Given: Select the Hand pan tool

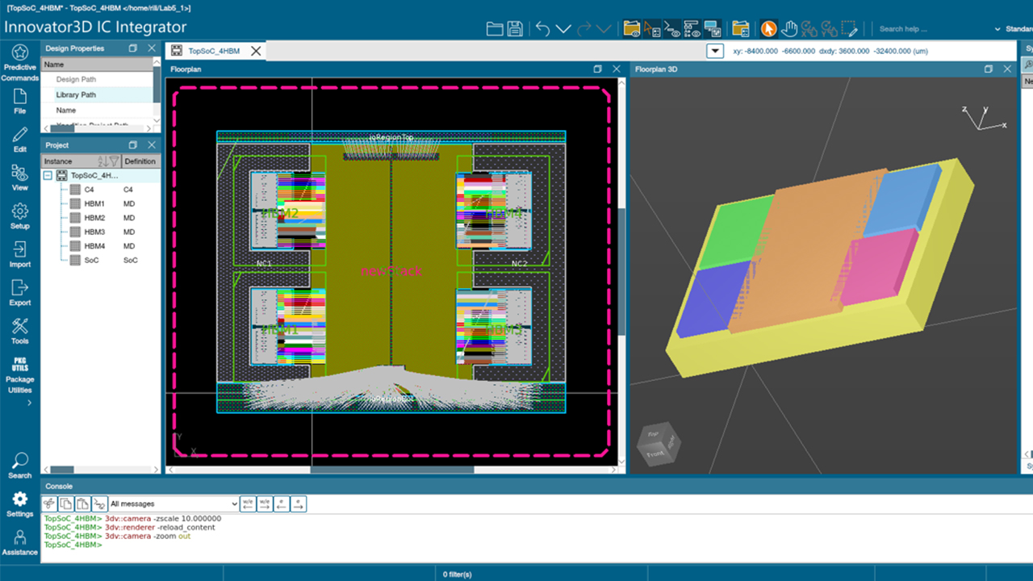Looking at the screenshot, I should [x=789, y=29].
